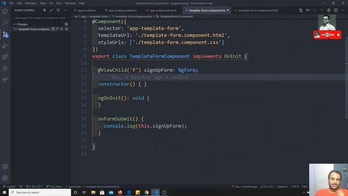This screenshot has width=348, height=196.
Task: Open the Run and Debug view
Action: (5, 46)
